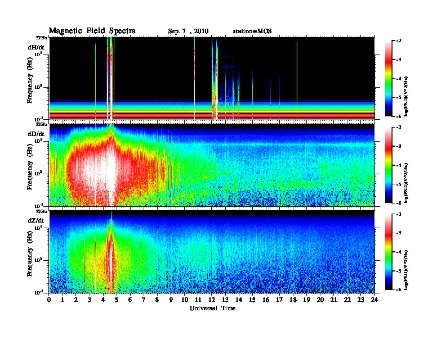Click hour tick label '13' on time axis
The height and width of the screenshot is (344, 446).
point(225,300)
